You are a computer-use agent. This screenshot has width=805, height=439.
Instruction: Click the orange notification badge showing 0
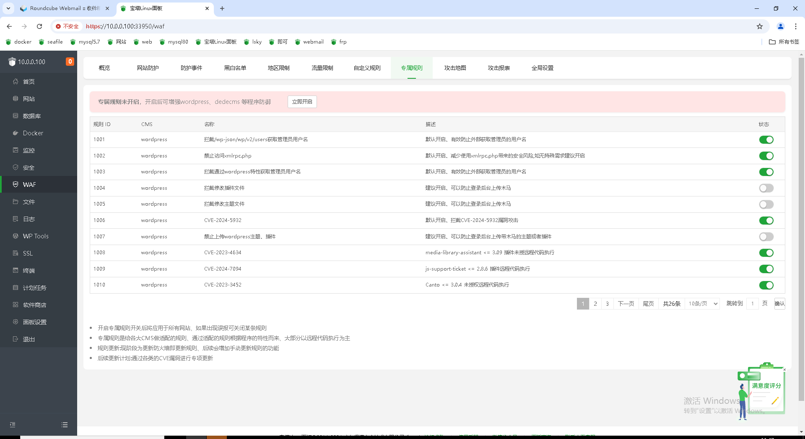[x=70, y=62]
